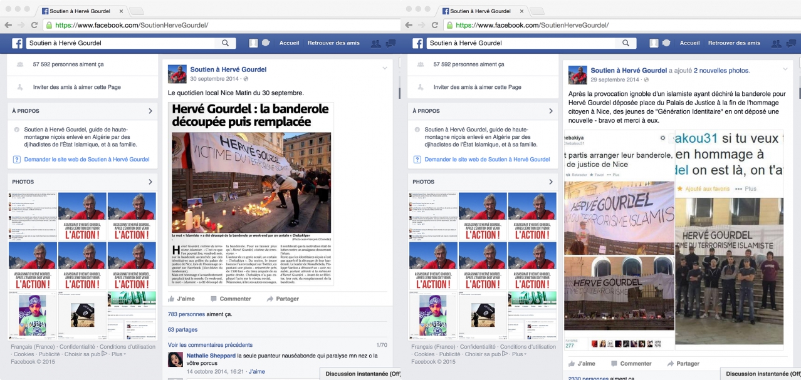Open the Nice Matin newspaper article image
The width and height of the screenshot is (801, 380).
tap(251, 194)
